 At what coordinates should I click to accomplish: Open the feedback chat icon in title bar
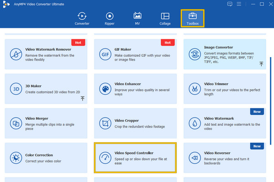(x=230, y=4)
